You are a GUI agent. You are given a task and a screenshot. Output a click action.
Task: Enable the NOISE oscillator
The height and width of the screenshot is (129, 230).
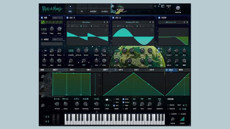click(42, 39)
